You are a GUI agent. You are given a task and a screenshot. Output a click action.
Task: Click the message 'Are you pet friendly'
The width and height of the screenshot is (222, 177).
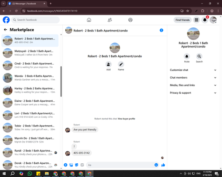pos(85,130)
